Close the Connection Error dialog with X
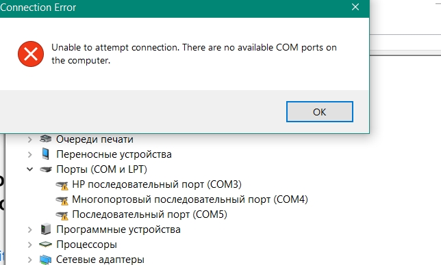 tap(355, 7)
